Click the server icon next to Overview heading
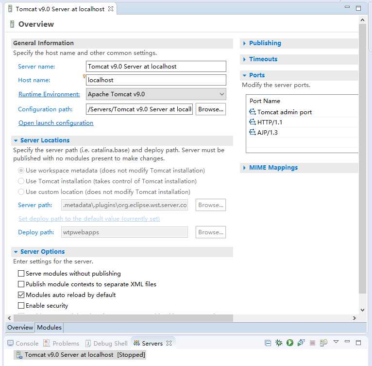Viewport: 372px width, 366px height. tap(12, 24)
